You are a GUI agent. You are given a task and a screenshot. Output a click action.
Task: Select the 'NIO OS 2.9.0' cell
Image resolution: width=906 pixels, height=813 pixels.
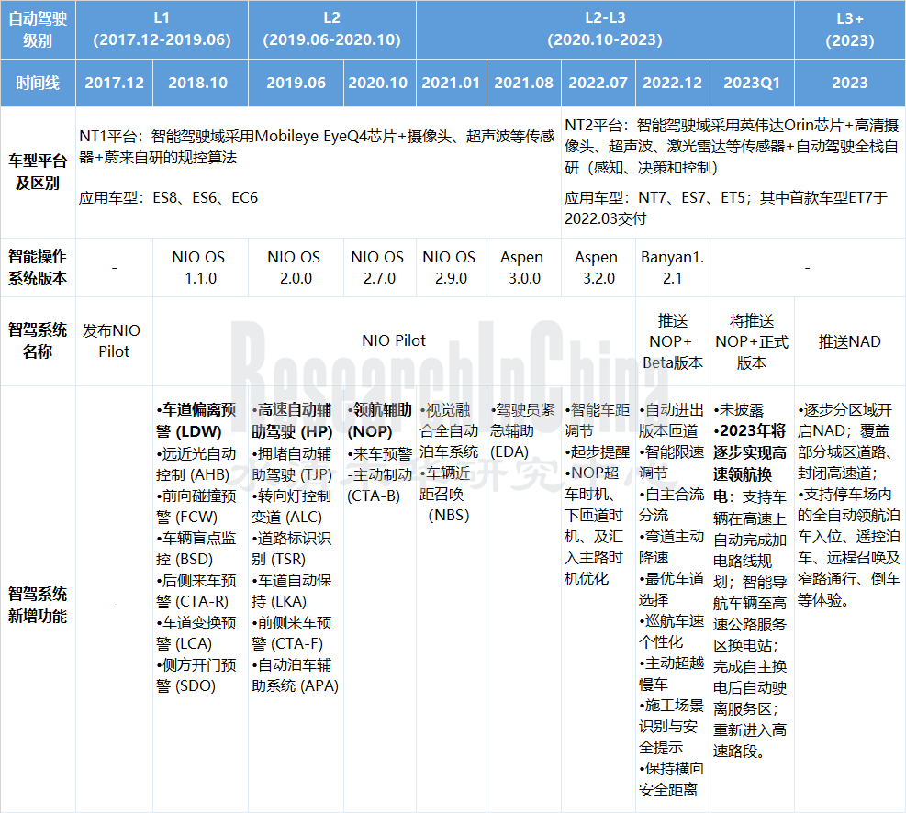click(x=452, y=267)
